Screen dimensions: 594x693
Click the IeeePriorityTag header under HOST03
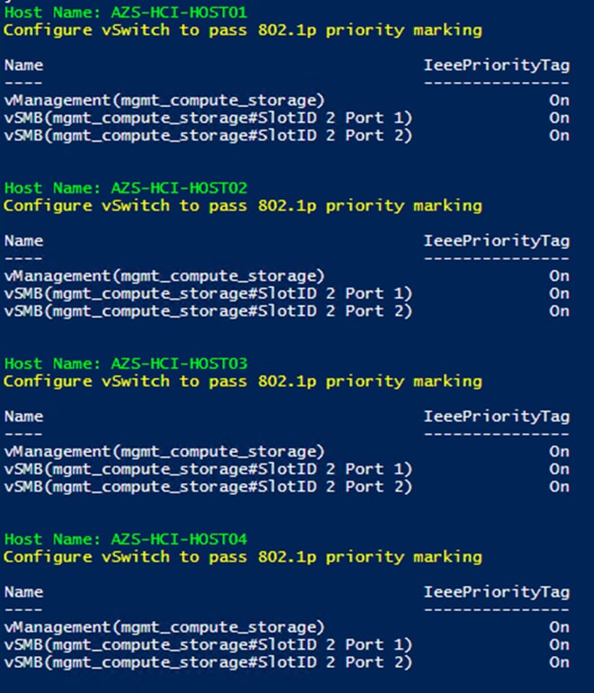(497, 417)
